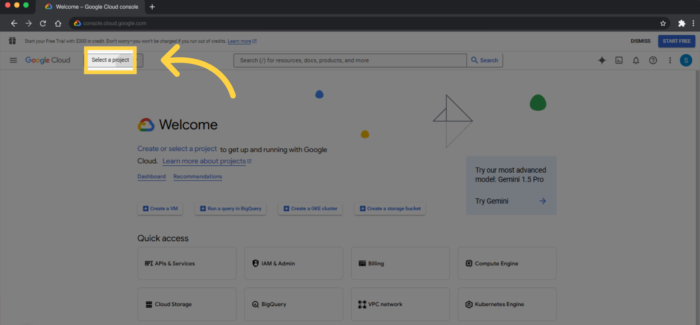
Task: Switch to the Dashboard tab
Action: point(151,177)
